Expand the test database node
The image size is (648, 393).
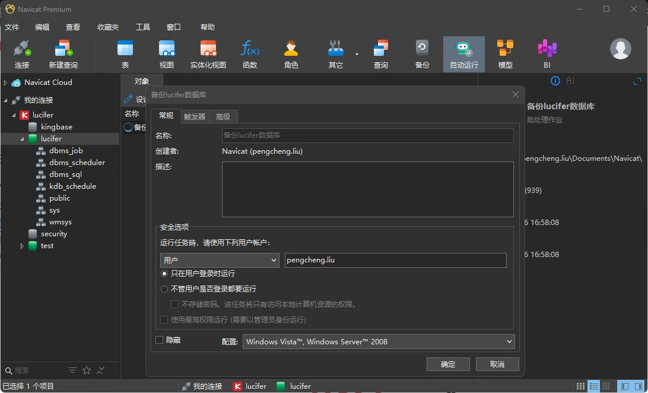tap(22, 246)
